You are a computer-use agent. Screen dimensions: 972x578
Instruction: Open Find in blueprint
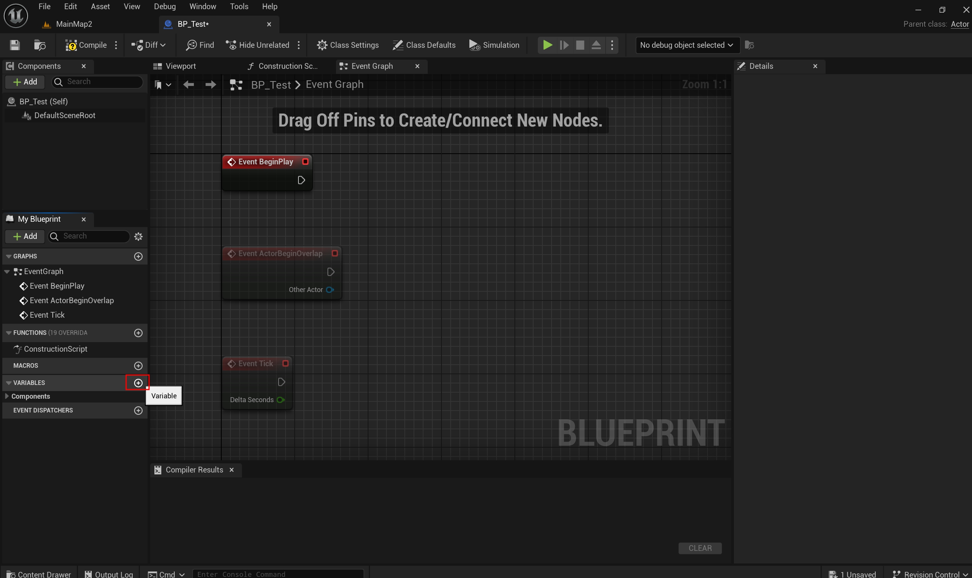click(x=200, y=45)
